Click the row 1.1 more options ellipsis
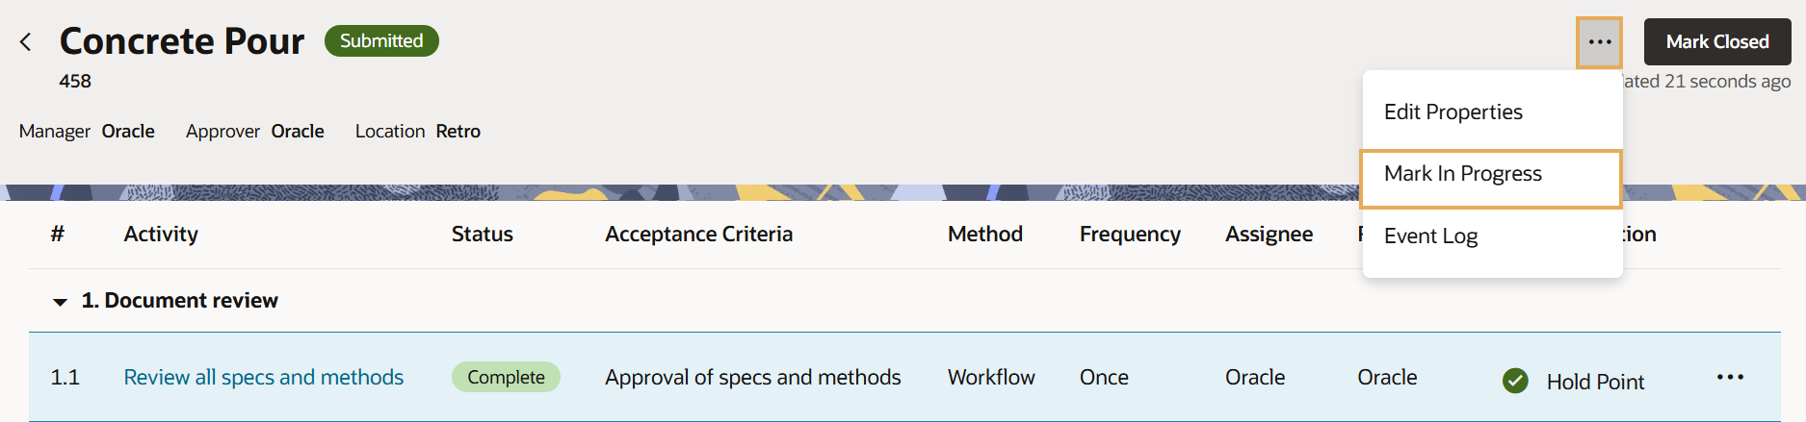 point(1730,377)
